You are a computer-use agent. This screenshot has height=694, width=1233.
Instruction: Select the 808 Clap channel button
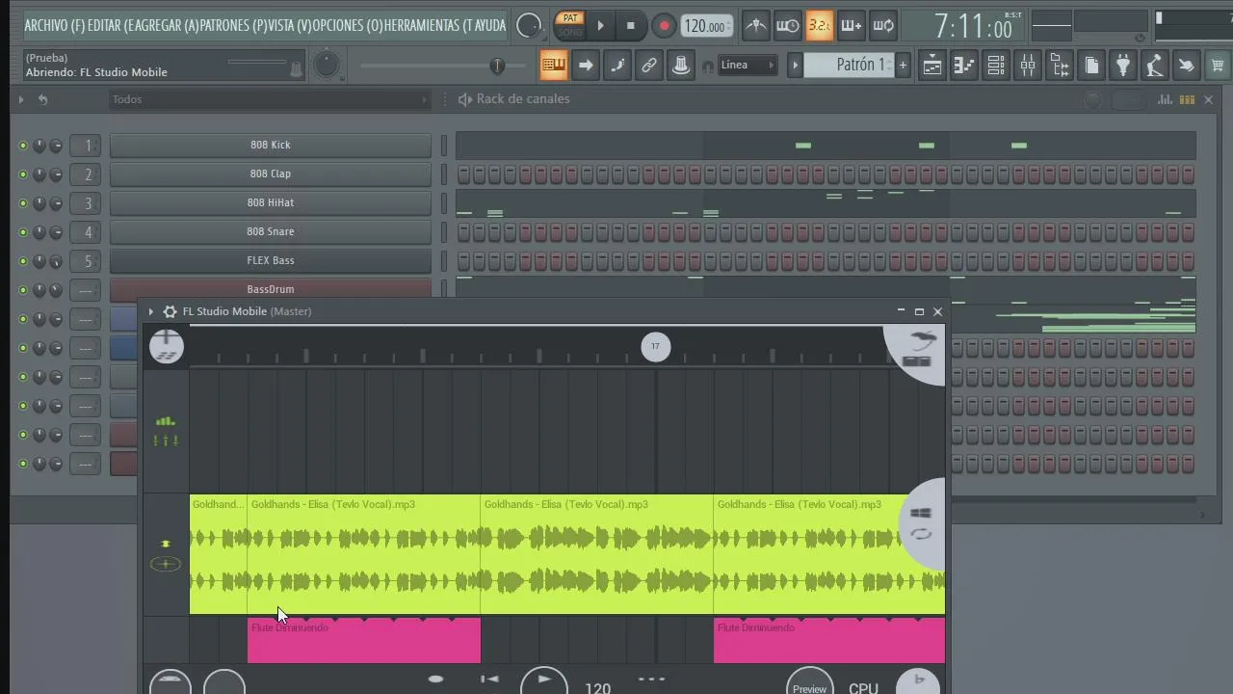(270, 174)
